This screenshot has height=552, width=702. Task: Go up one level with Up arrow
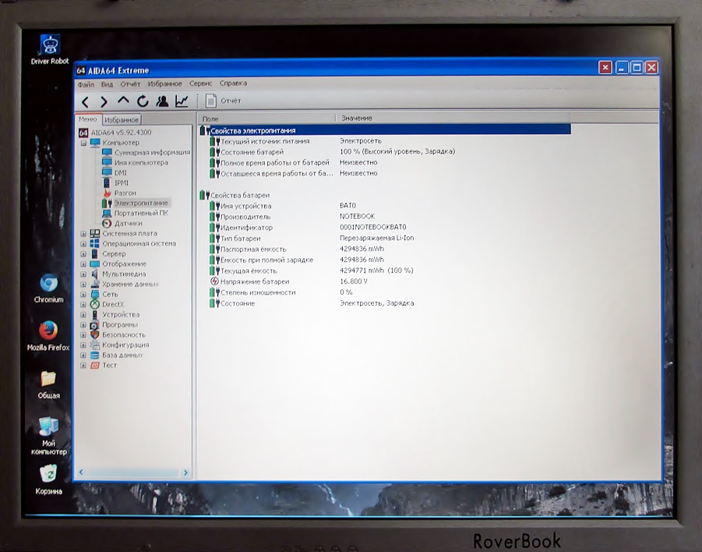tap(123, 101)
